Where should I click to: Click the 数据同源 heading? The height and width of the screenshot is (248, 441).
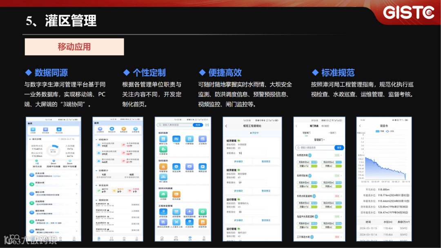(51, 73)
